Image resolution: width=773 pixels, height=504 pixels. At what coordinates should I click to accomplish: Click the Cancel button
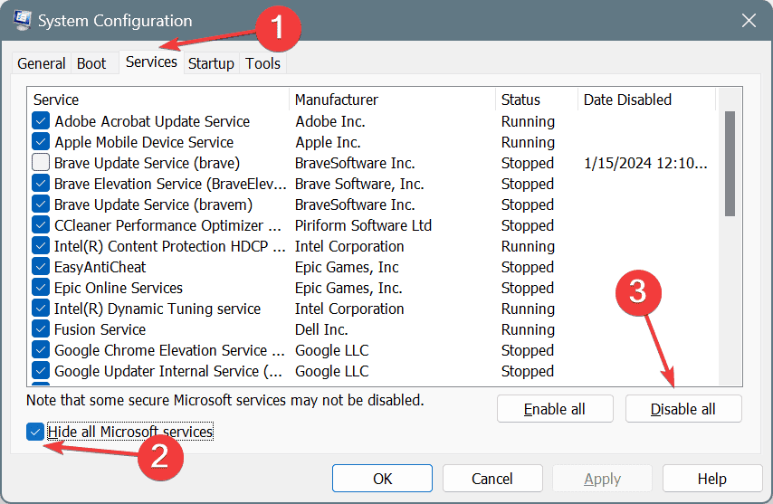(492, 479)
